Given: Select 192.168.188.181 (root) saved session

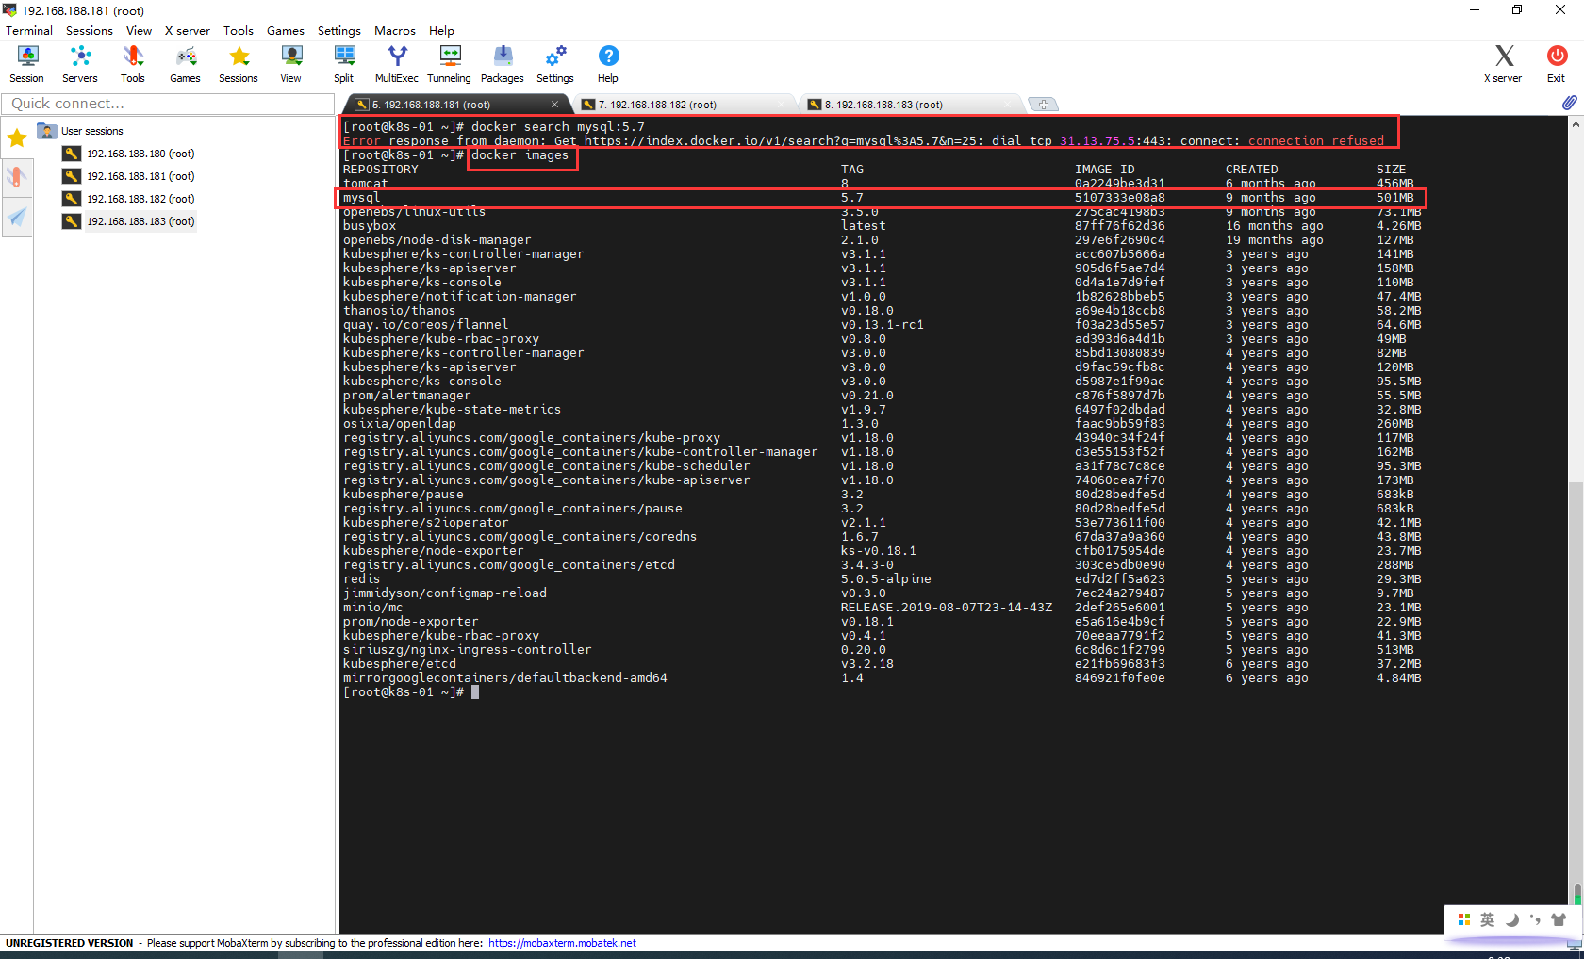Looking at the screenshot, I should pyautogui.click(x=140, y=176).
